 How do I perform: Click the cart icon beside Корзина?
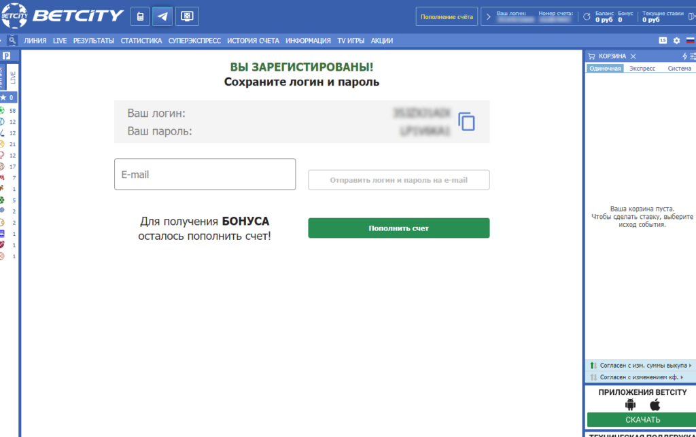pyautogui.click(x=592, y=56)
